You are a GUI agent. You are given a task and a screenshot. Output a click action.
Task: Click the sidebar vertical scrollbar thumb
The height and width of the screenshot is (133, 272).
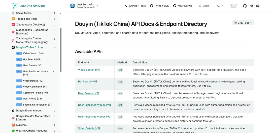[x=61, y=50]
